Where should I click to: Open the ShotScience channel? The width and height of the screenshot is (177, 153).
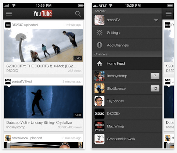pyautogui.click(x=127, y=88)
